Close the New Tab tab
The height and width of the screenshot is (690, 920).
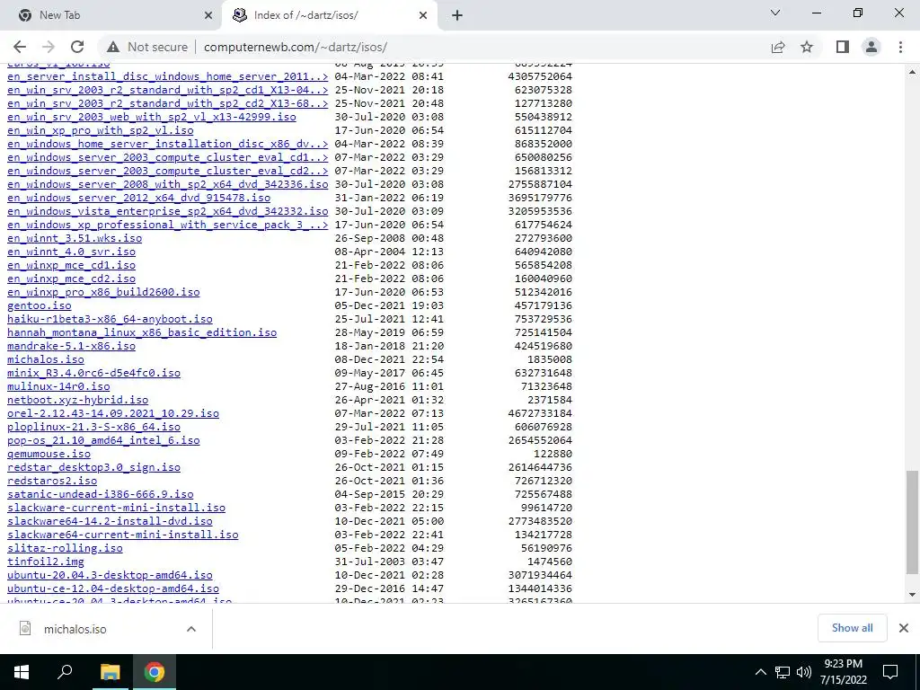click(x=208, y=16)
